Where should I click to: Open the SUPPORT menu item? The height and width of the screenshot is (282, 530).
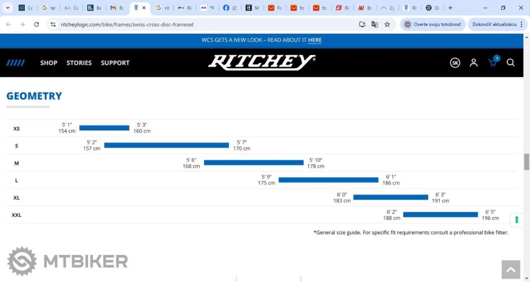pos(115,63)
